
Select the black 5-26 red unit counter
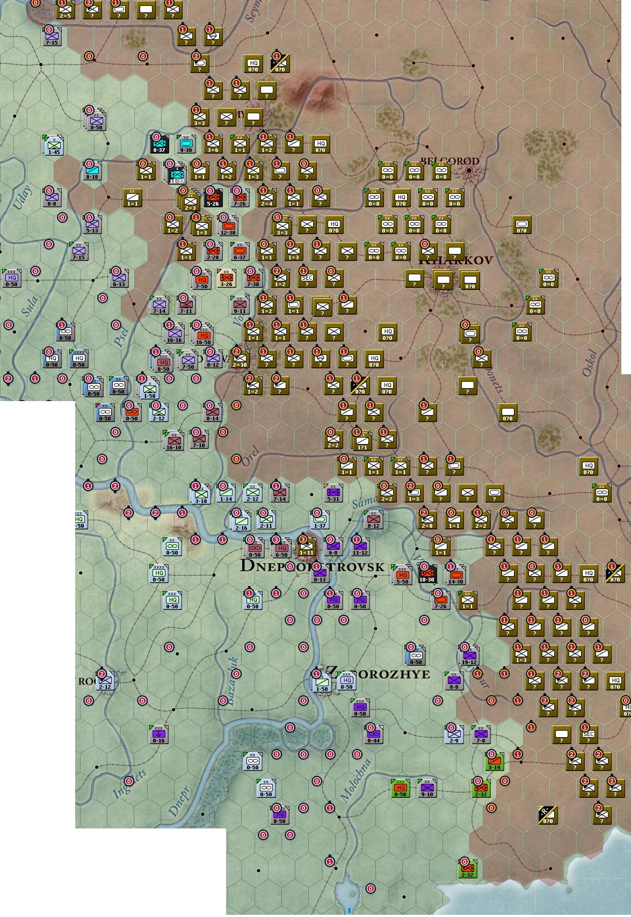coord(213,198)
